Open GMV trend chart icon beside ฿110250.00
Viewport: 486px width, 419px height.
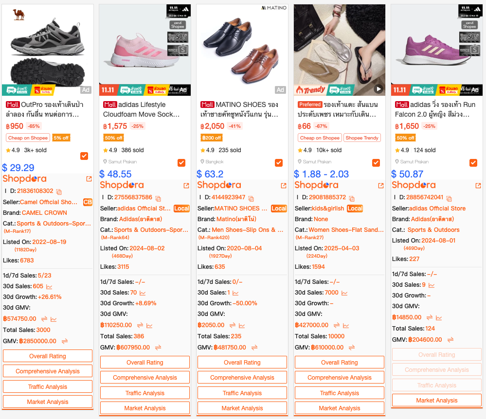(149, 326)
